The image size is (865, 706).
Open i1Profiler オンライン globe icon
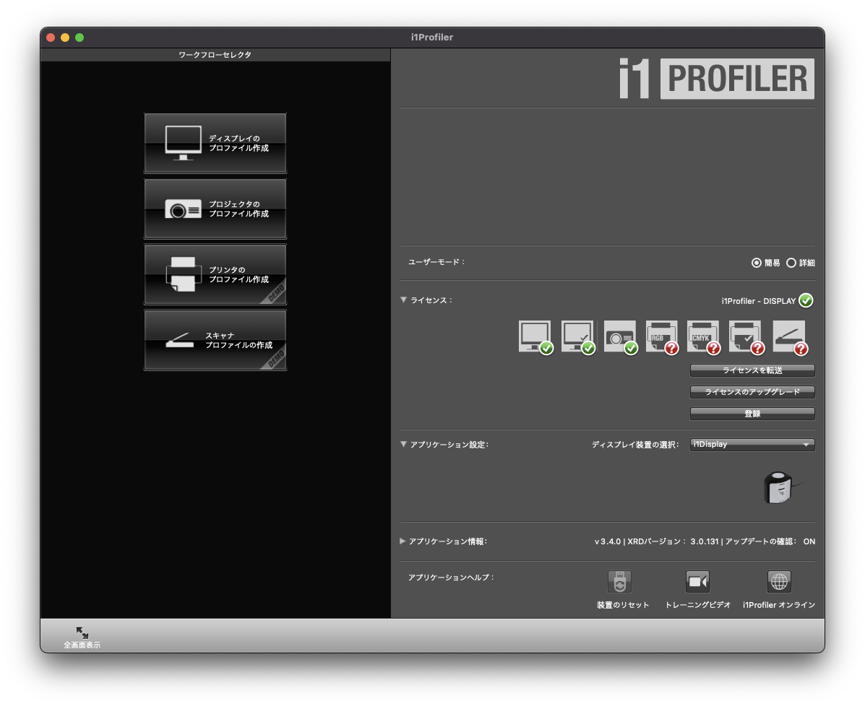(x=779, y=581)
